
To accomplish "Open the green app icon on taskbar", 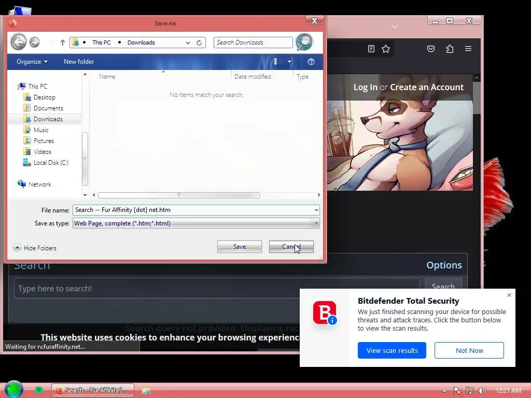I will [39, 390].
